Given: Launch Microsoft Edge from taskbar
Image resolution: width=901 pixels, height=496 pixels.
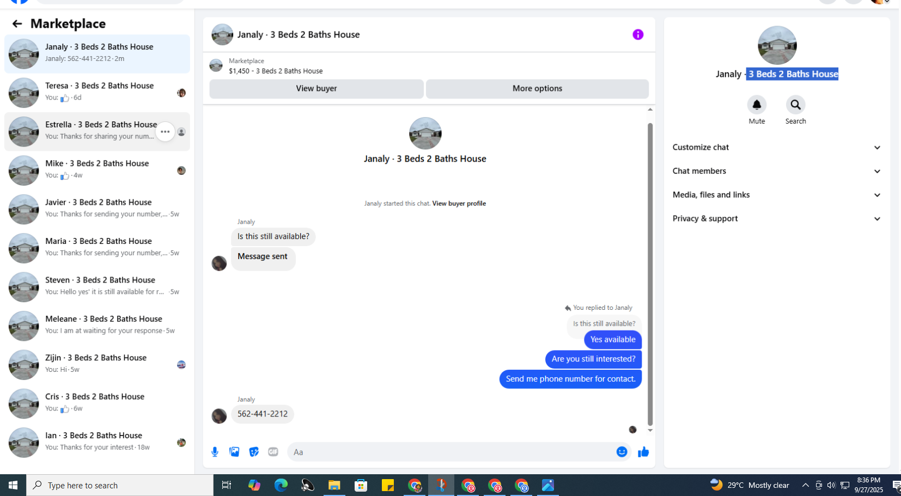Looking at the screenshot, I should [281, 485].
